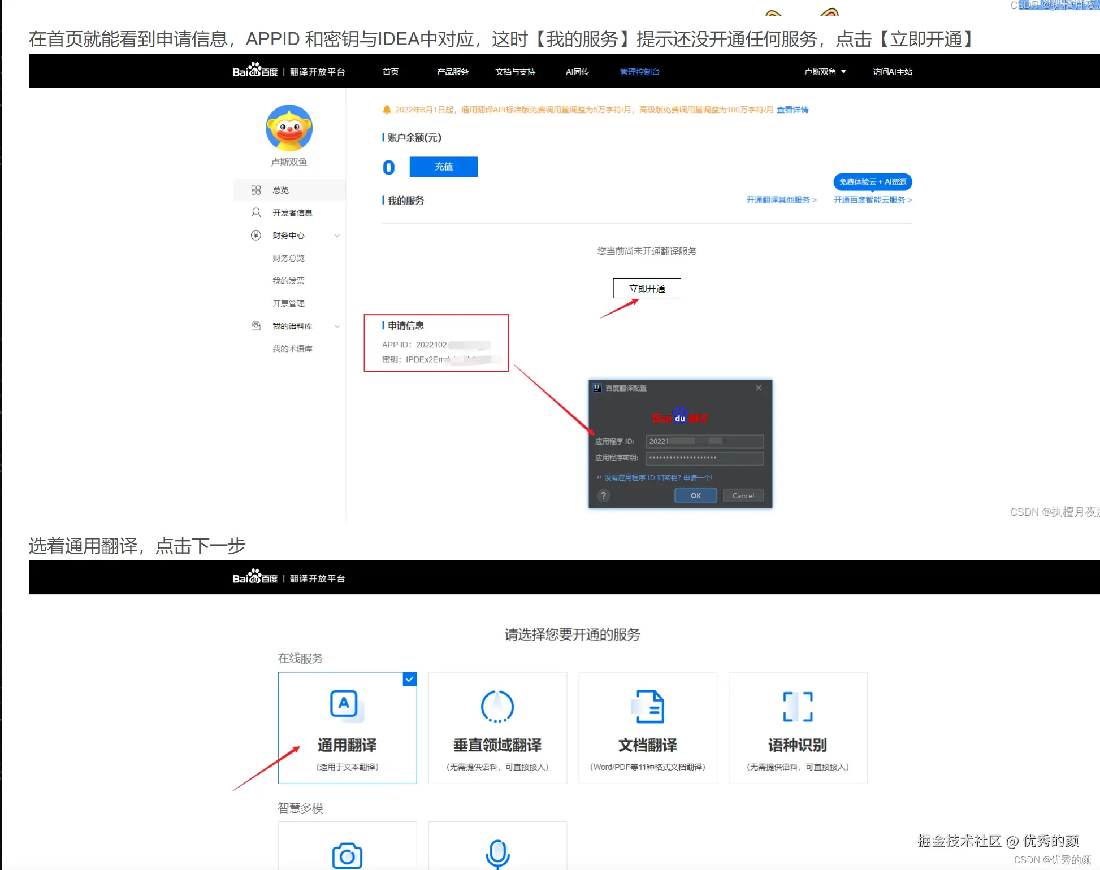Click the user avatar picture

[x=289, y=128]
